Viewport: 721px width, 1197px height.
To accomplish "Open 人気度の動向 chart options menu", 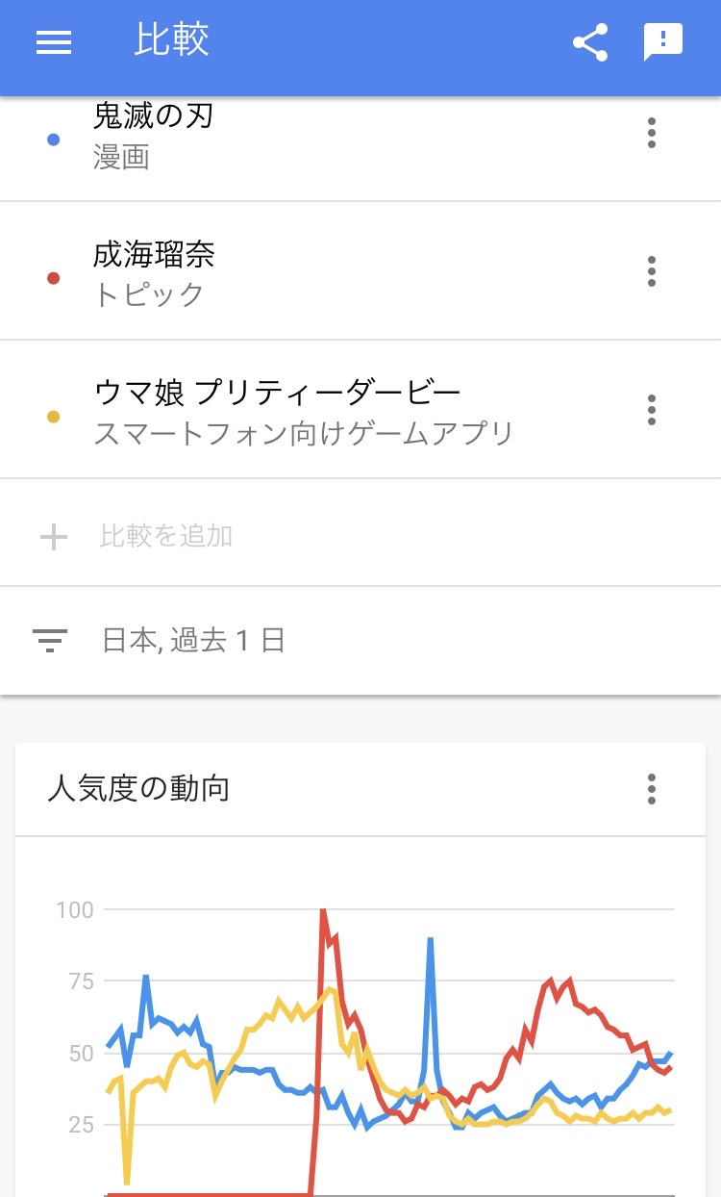I will 652,789.
